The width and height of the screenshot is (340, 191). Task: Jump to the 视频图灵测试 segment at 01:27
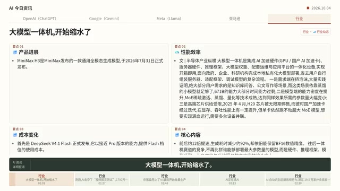[x=102, y=179]
